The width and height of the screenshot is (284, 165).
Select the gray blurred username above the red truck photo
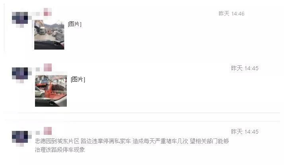[x=38, y=69]
